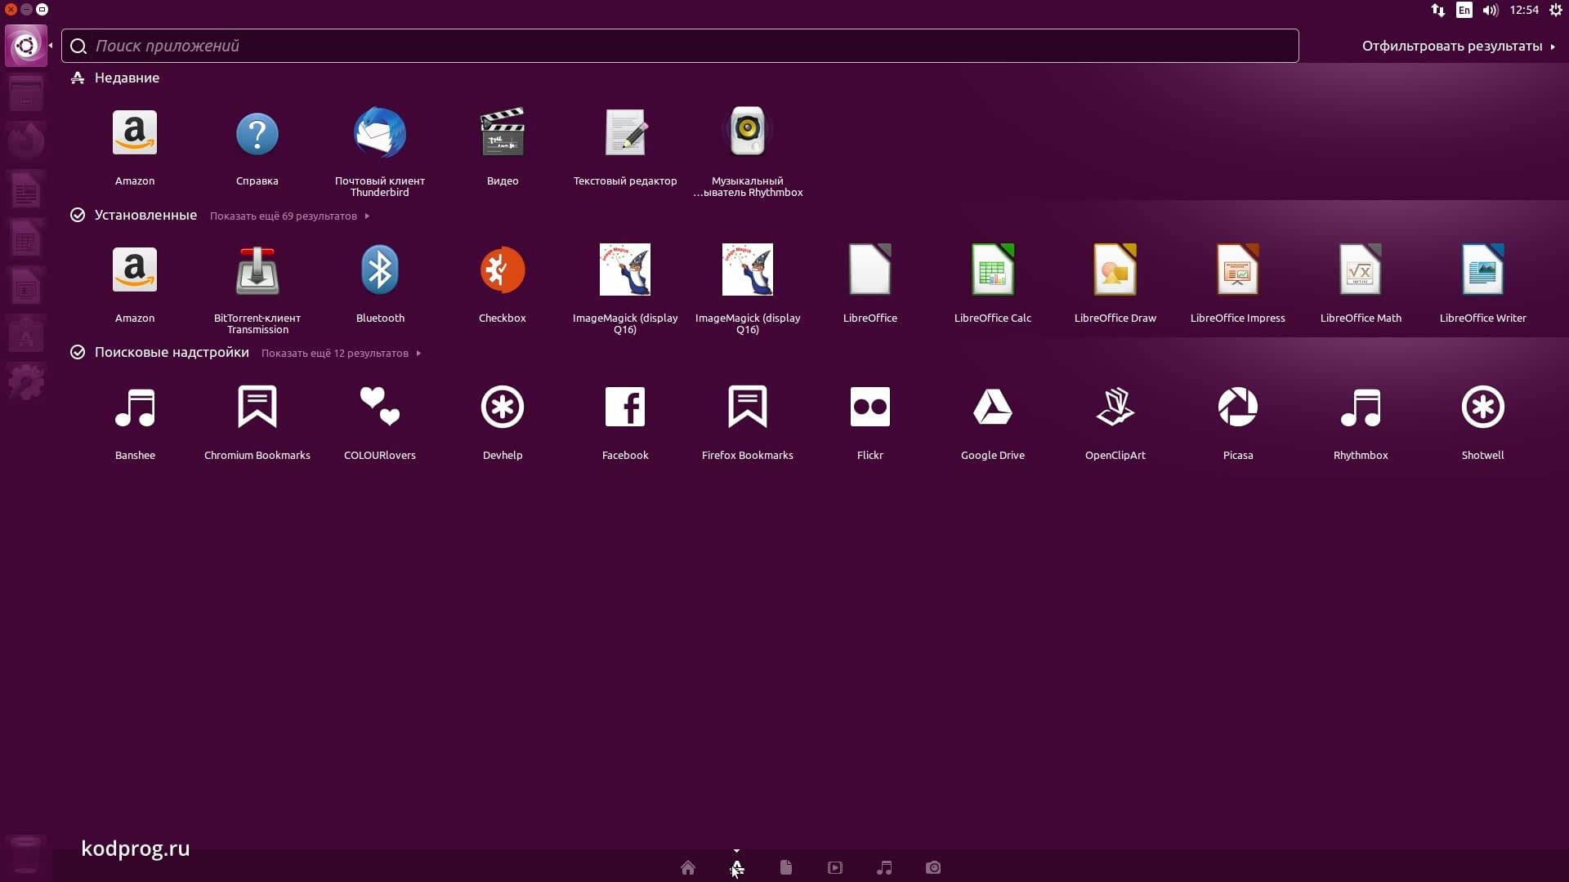The height and width of the screenshot is (882, 1569).
Task: Switch to the Files lens tab
Action: [x=785, y=867]
